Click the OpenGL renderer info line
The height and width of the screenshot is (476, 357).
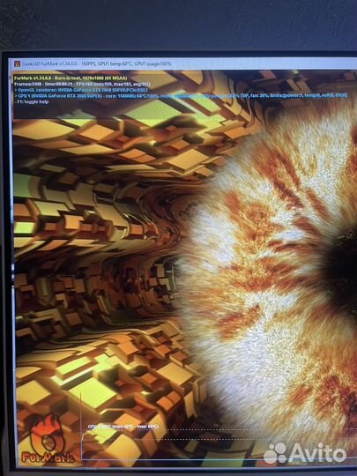click(81, 90)
